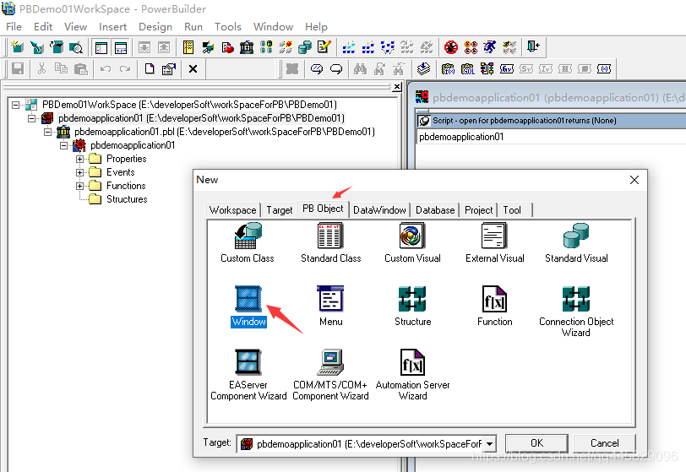Collapse the pbdemoapplication01 application object node

[x=64, y=146]
